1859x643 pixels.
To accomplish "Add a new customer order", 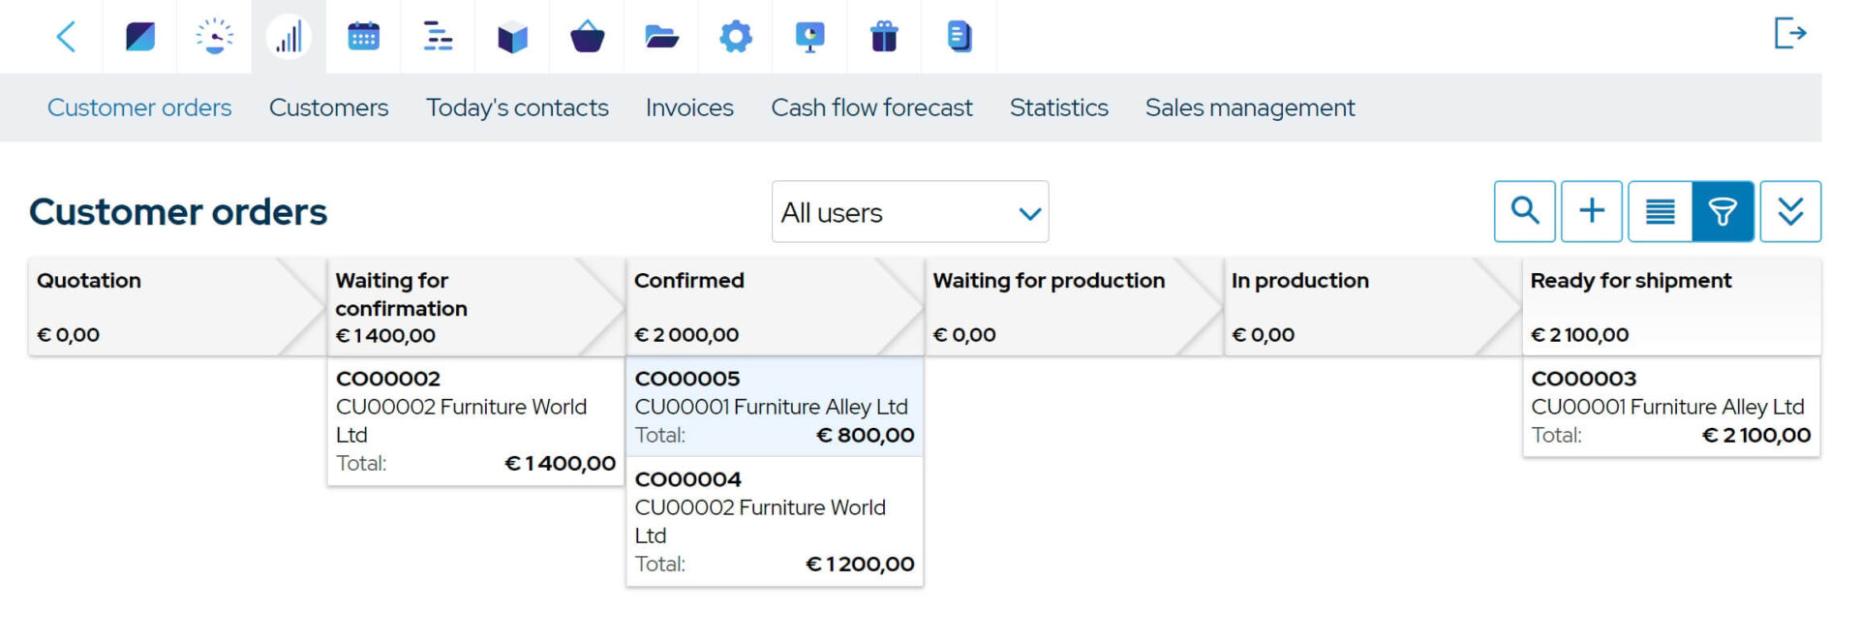I will (1592, 211).
